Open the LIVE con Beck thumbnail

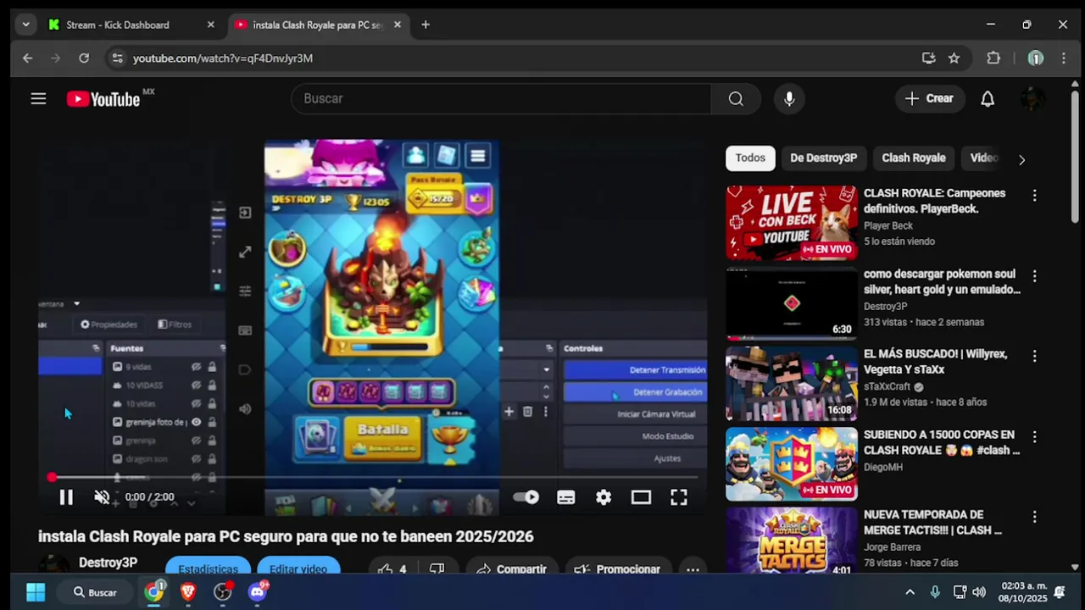(792, 223)
